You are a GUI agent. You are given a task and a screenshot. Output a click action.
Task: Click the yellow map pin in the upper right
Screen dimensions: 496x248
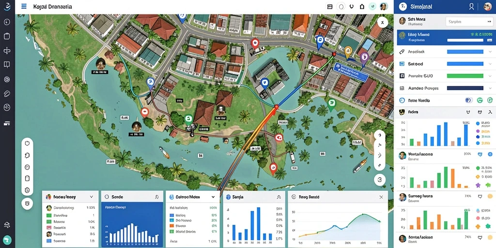coord(348,52)
